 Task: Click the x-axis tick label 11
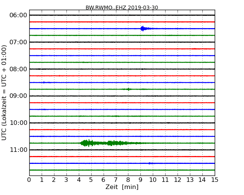click(x=165, y=180)
